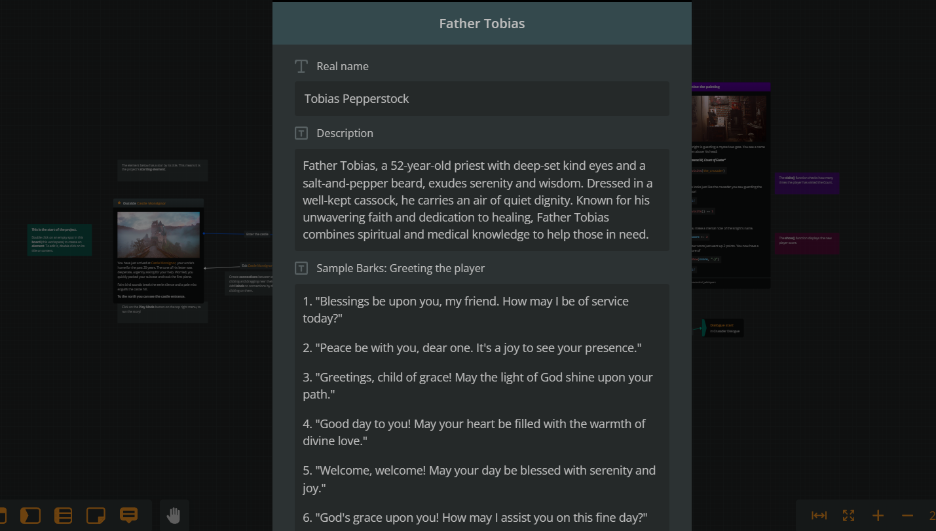The image size is (936, 531).
Task: Click the castle image in Outside Castle Monsignor element
Action: pyautogui.click(x=159, y=235)
